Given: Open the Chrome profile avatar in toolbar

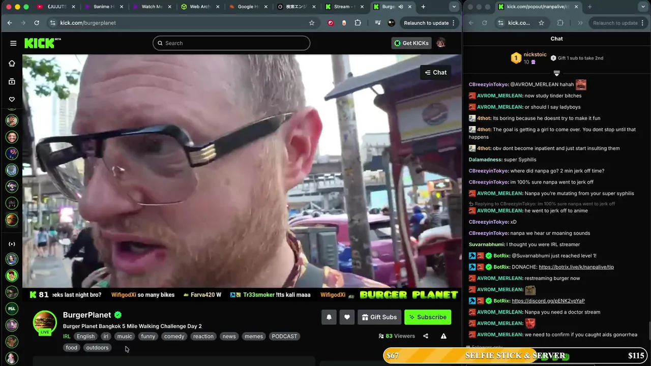Looking at the screenshot, I should pos(391,23).
